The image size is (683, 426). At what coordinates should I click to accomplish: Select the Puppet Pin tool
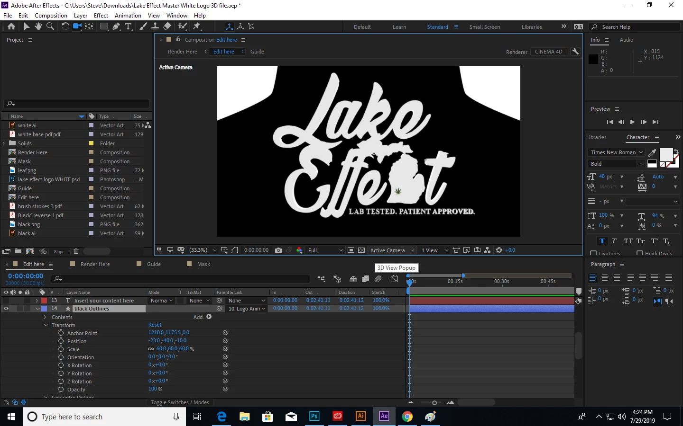(197, 27)
